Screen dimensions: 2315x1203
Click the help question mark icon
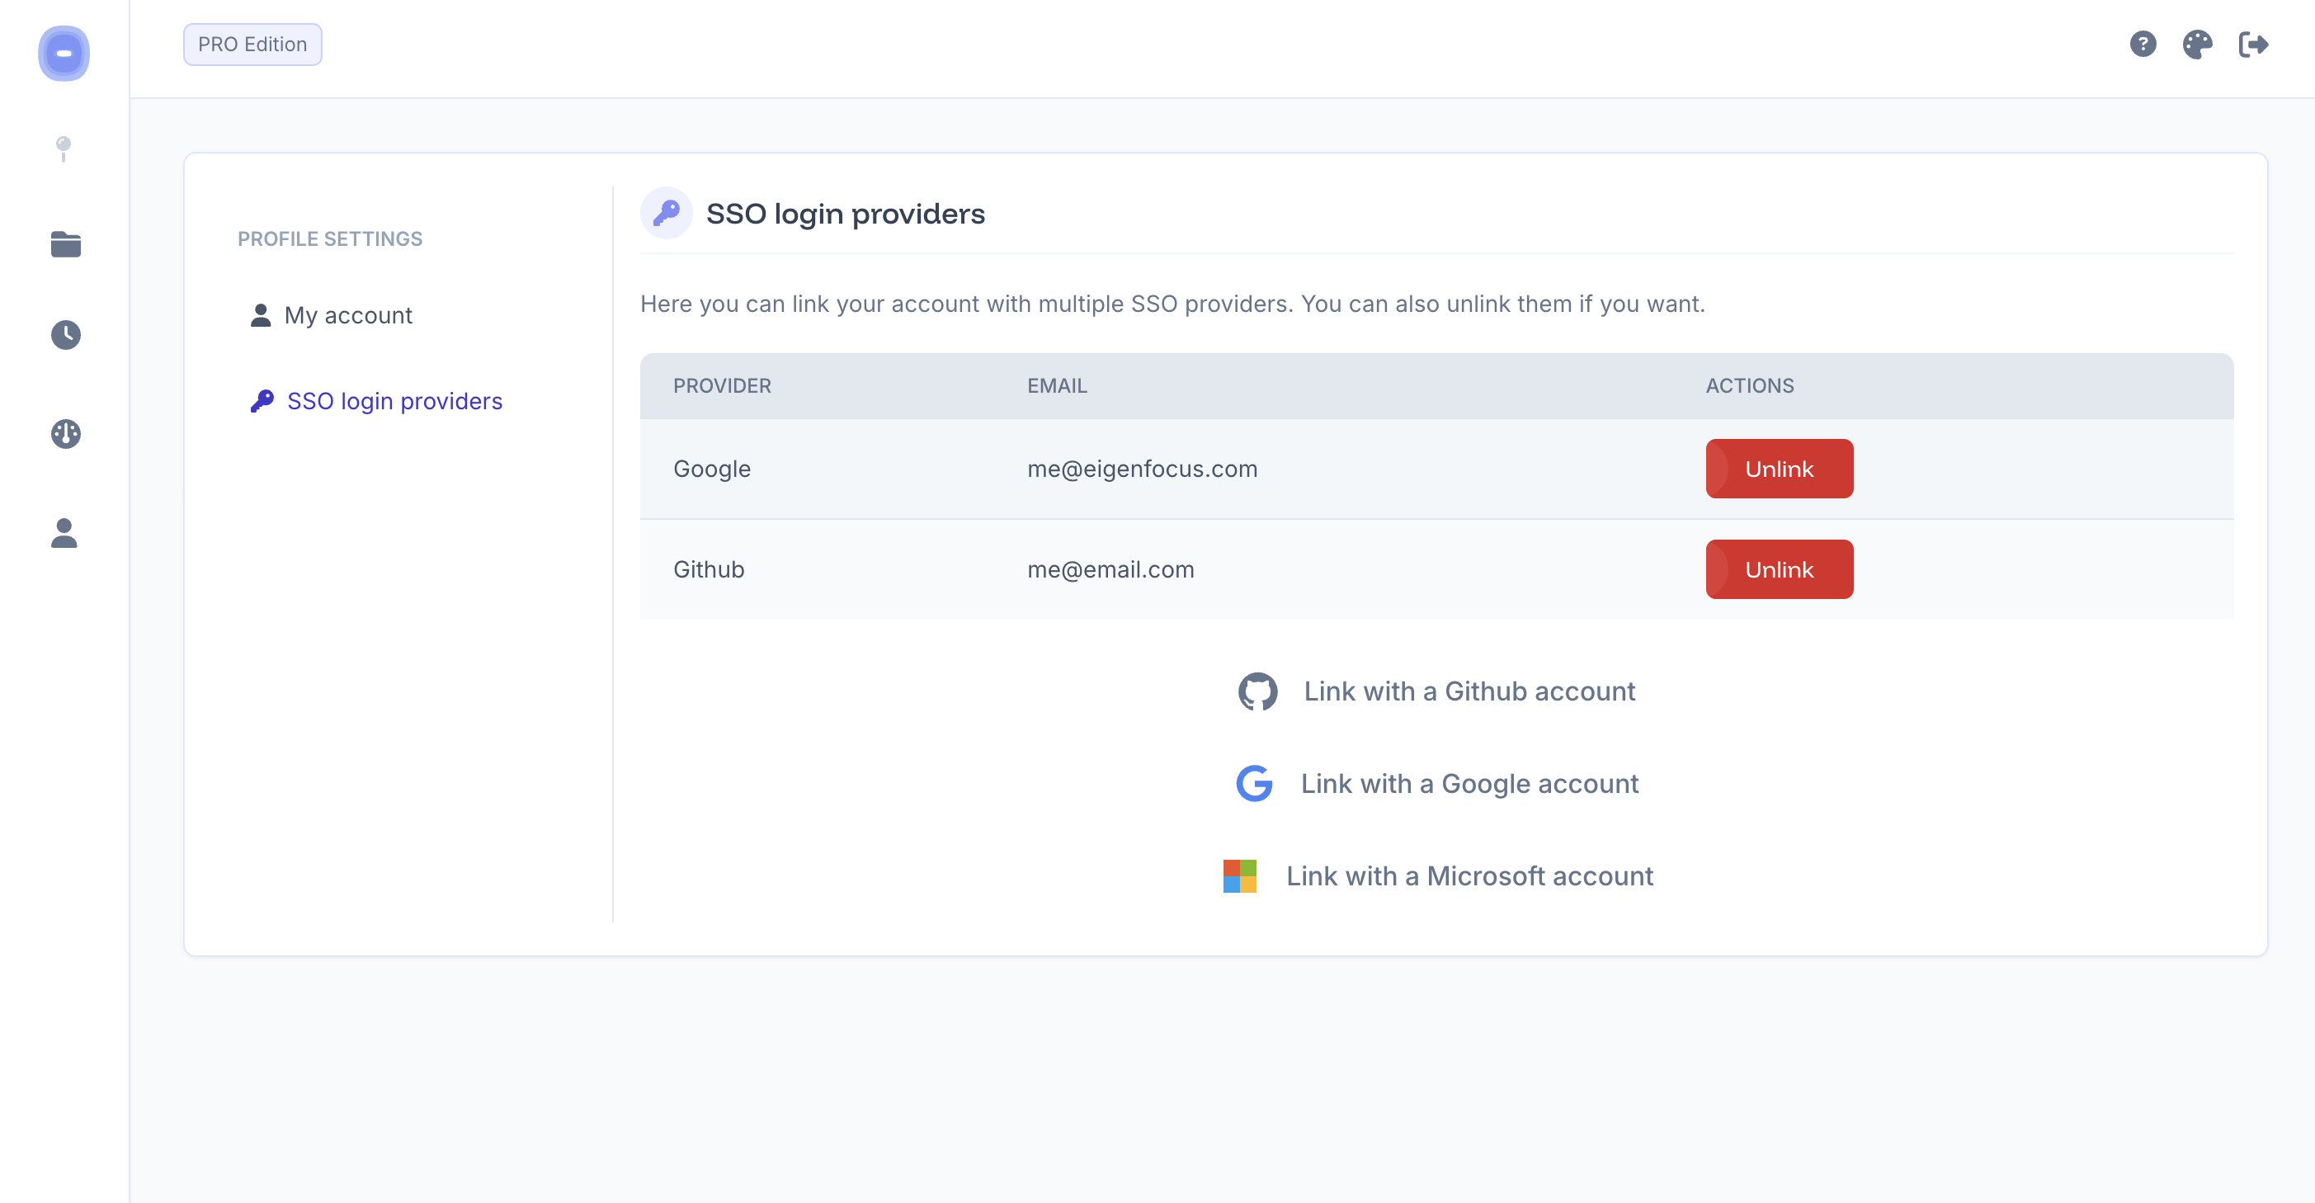coord(2143,44)
